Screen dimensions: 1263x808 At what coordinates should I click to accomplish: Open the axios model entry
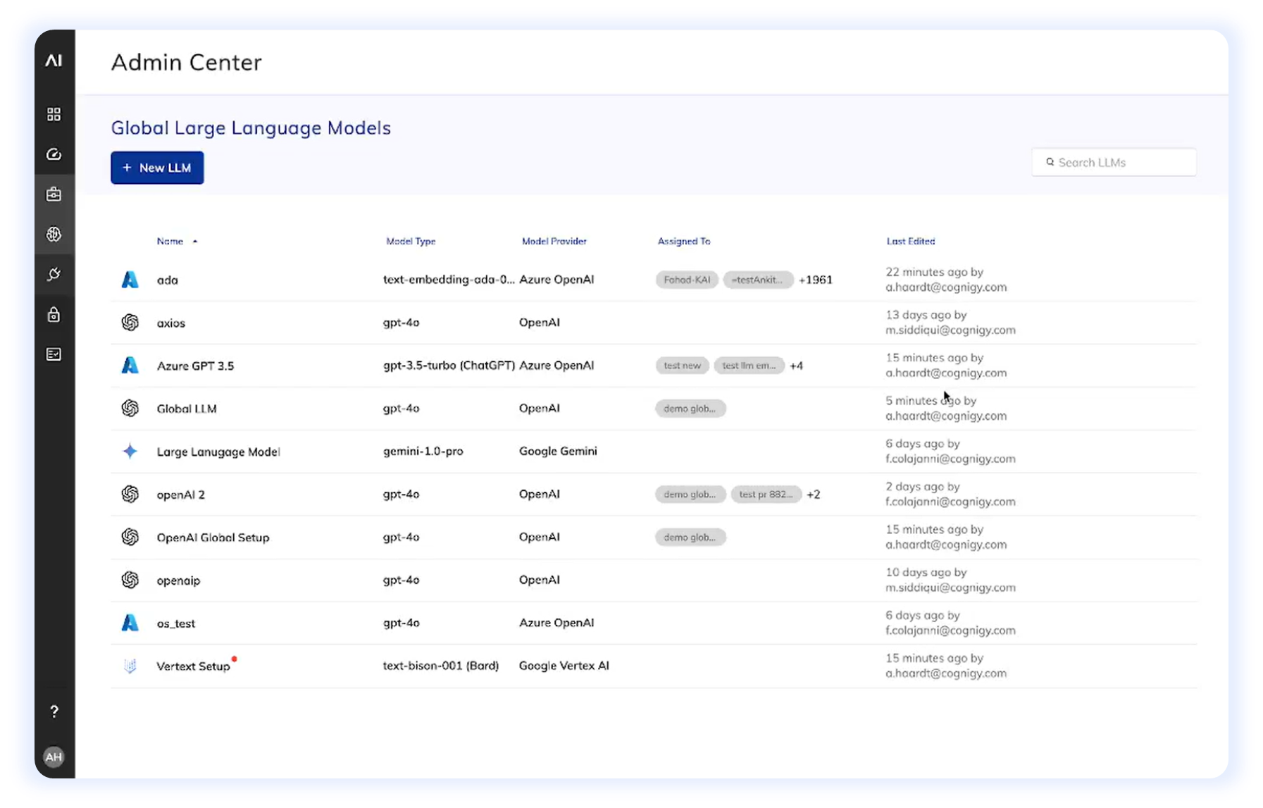[170, 323]
